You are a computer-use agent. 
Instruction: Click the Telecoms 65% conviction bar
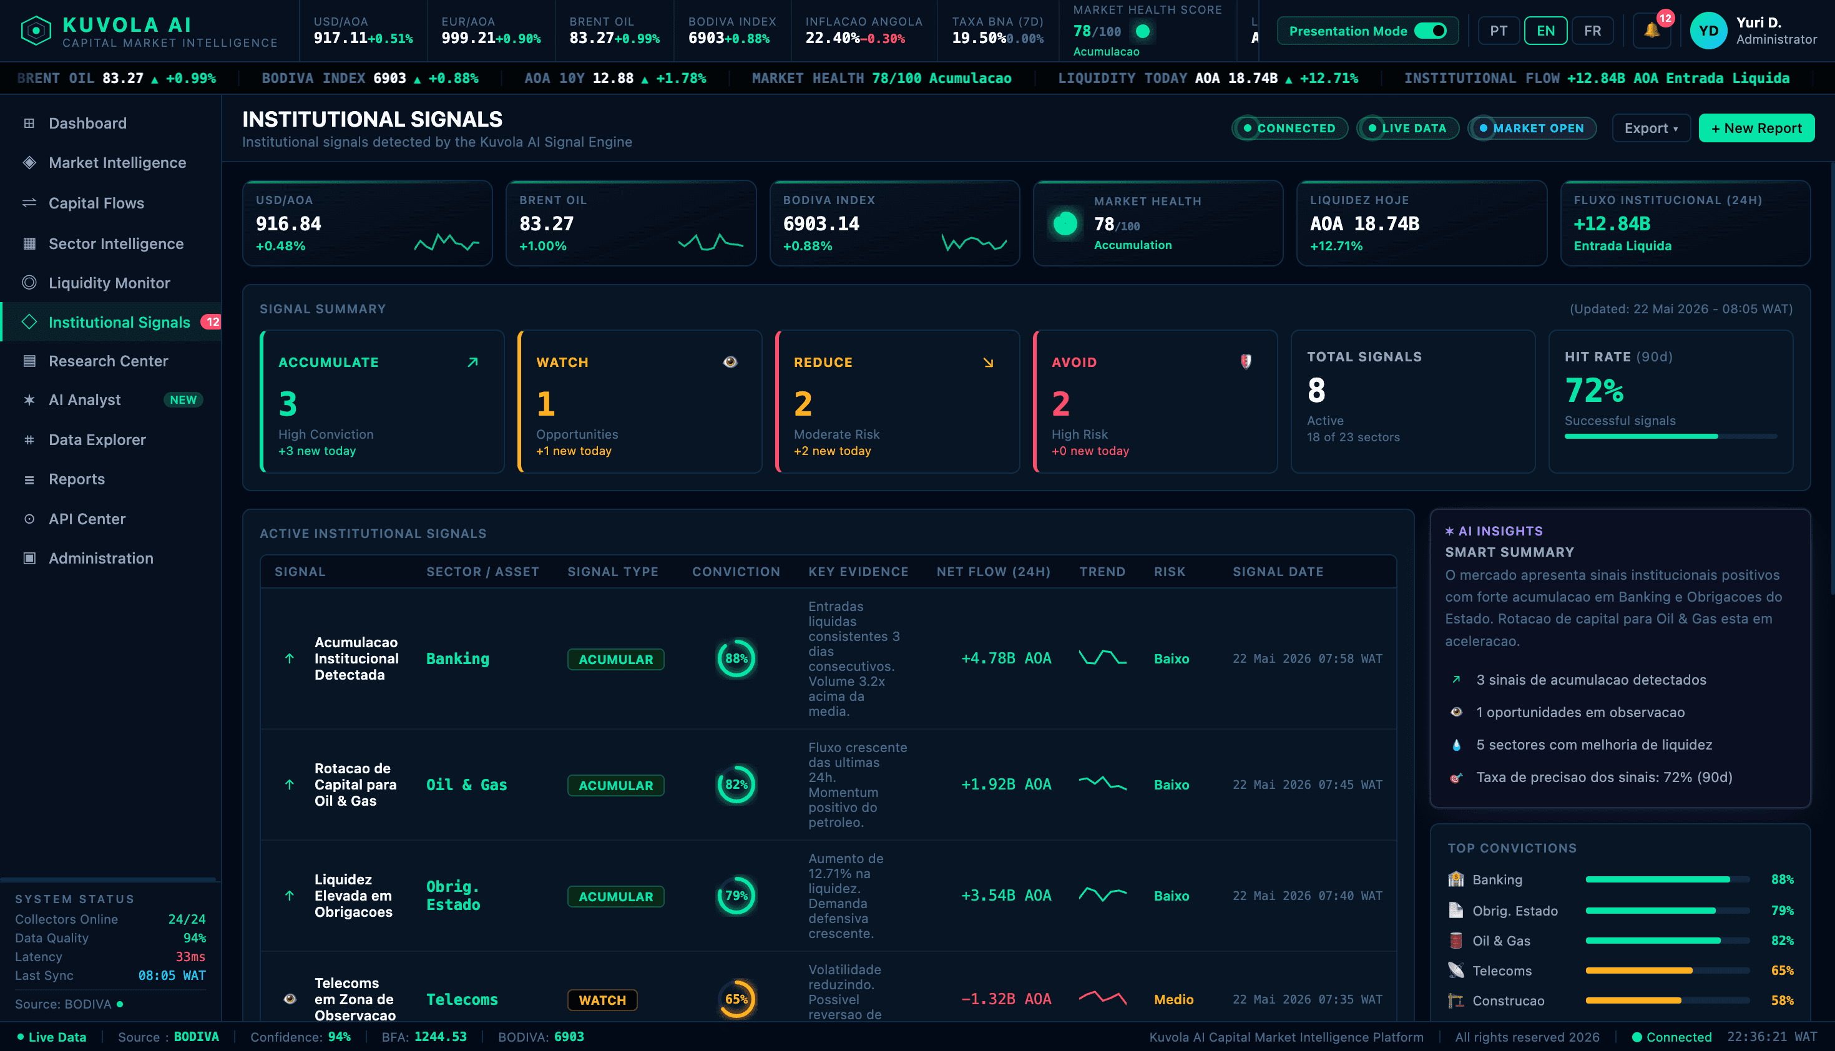1668,970
